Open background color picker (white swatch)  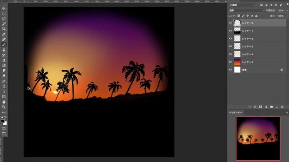pyautogui.click(x=5, y=124)
